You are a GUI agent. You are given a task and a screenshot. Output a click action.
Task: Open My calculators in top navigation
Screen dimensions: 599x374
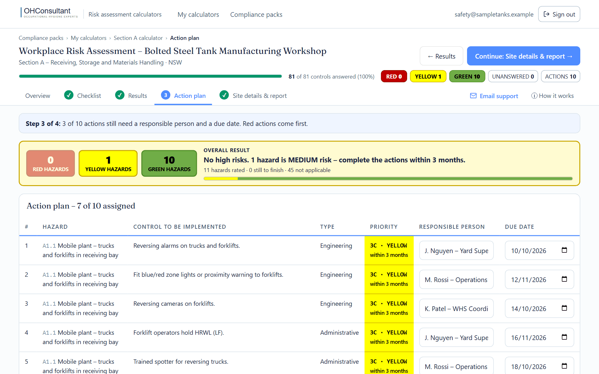(198, 15)
